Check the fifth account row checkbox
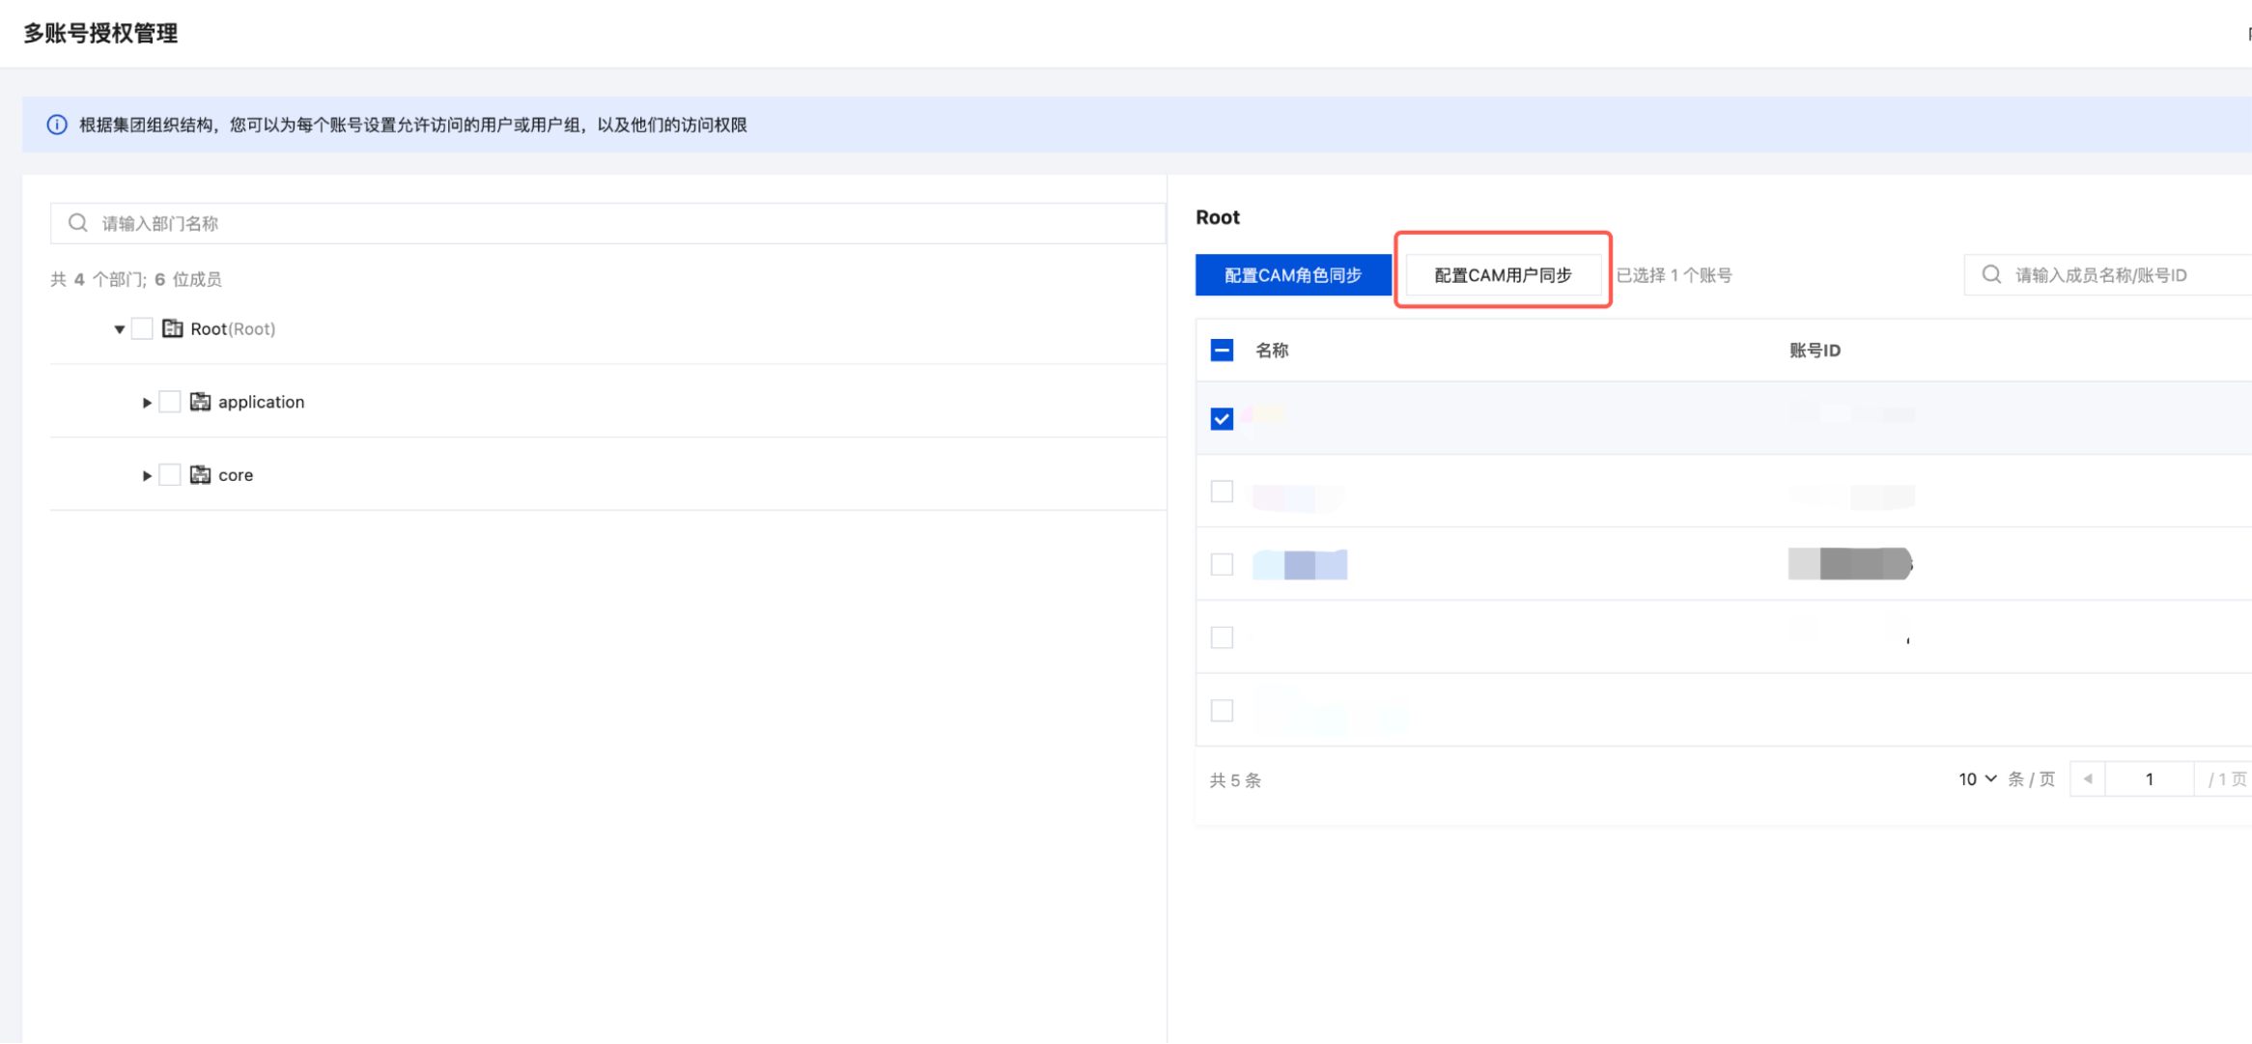This screenshot has width=2252, height=1044. point(1222,711)
